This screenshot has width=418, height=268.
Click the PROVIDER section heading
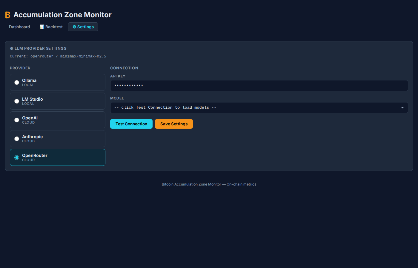click(x=20, y=68)
